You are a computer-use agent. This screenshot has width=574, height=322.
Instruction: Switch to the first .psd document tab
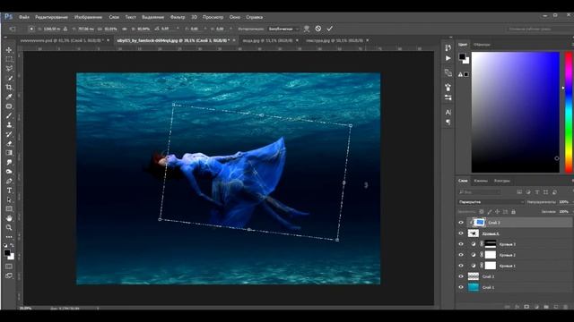(x=65, y=40)
